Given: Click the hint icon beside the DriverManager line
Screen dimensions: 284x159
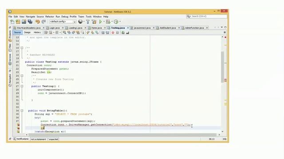Looking at the screenshot, I should click(18, 125).
